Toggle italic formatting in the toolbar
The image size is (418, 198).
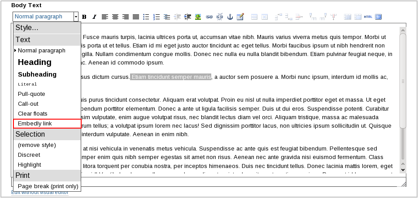(x=94, y=17)
